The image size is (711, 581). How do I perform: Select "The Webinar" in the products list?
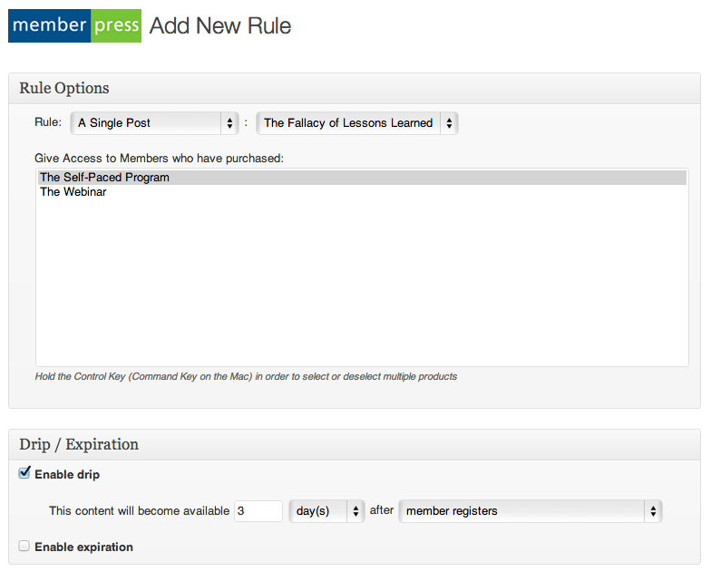(73, 192)
